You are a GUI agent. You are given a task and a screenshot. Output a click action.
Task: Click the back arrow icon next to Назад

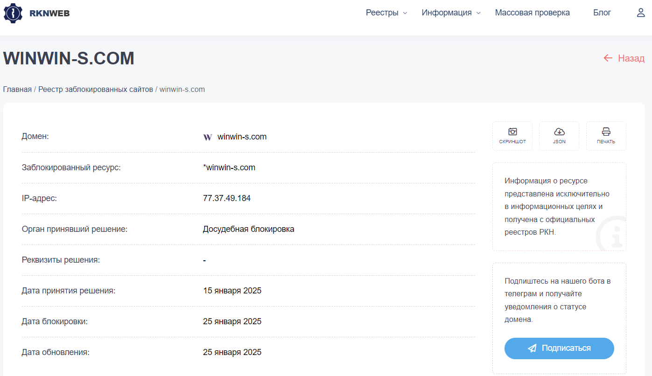(608, 58)
